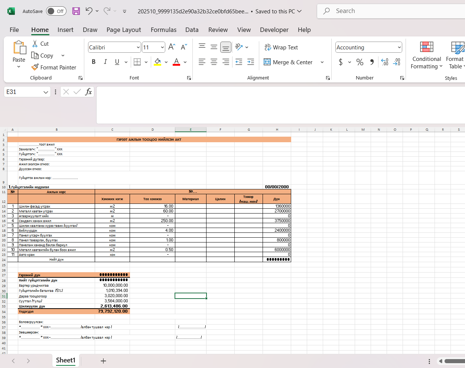Viewport: 465px width, 368px height.
Task: Click the Increase Font Size icon
Action: pyautogui.click(x=172, y=47)
